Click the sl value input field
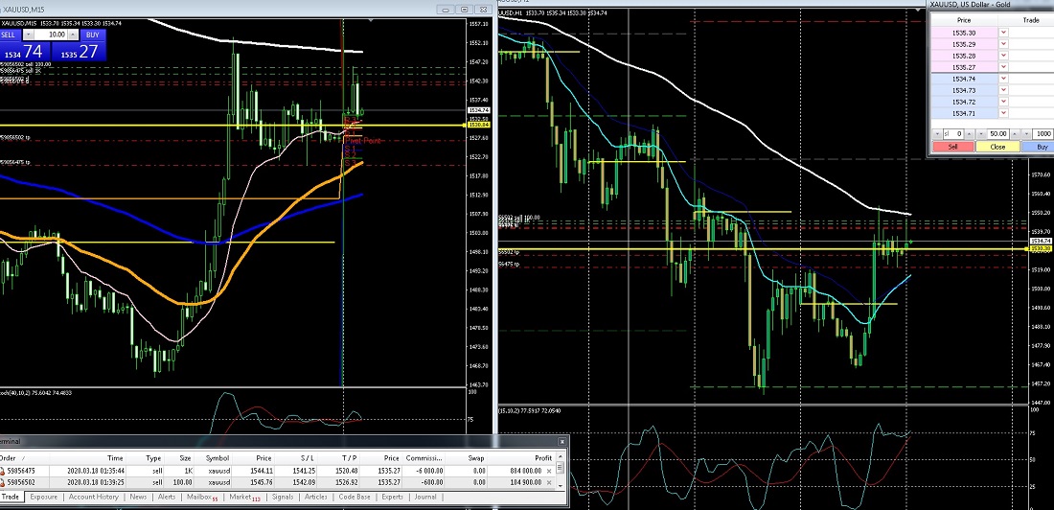Screen dimensions: 1054x510 [x=953, y=134]
